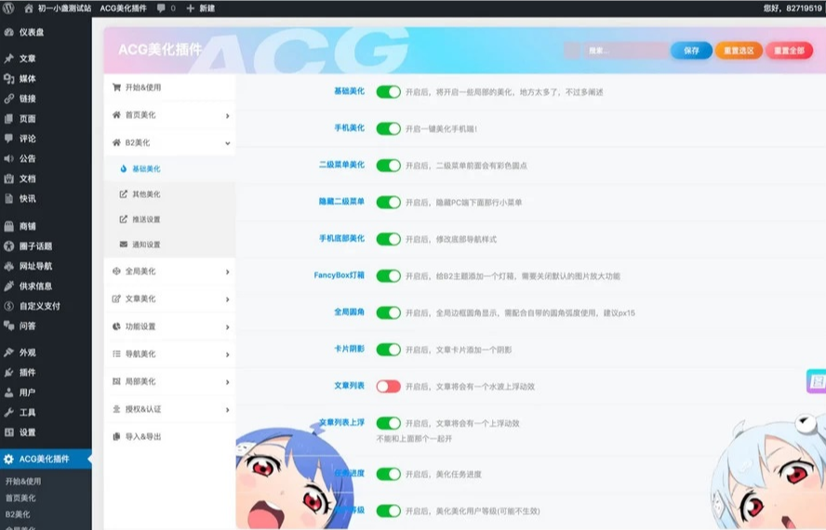The height and width of the screenshot is (530, 826).
Task: Open 导入&导出 in plugin menu
Action: (142, 436)
